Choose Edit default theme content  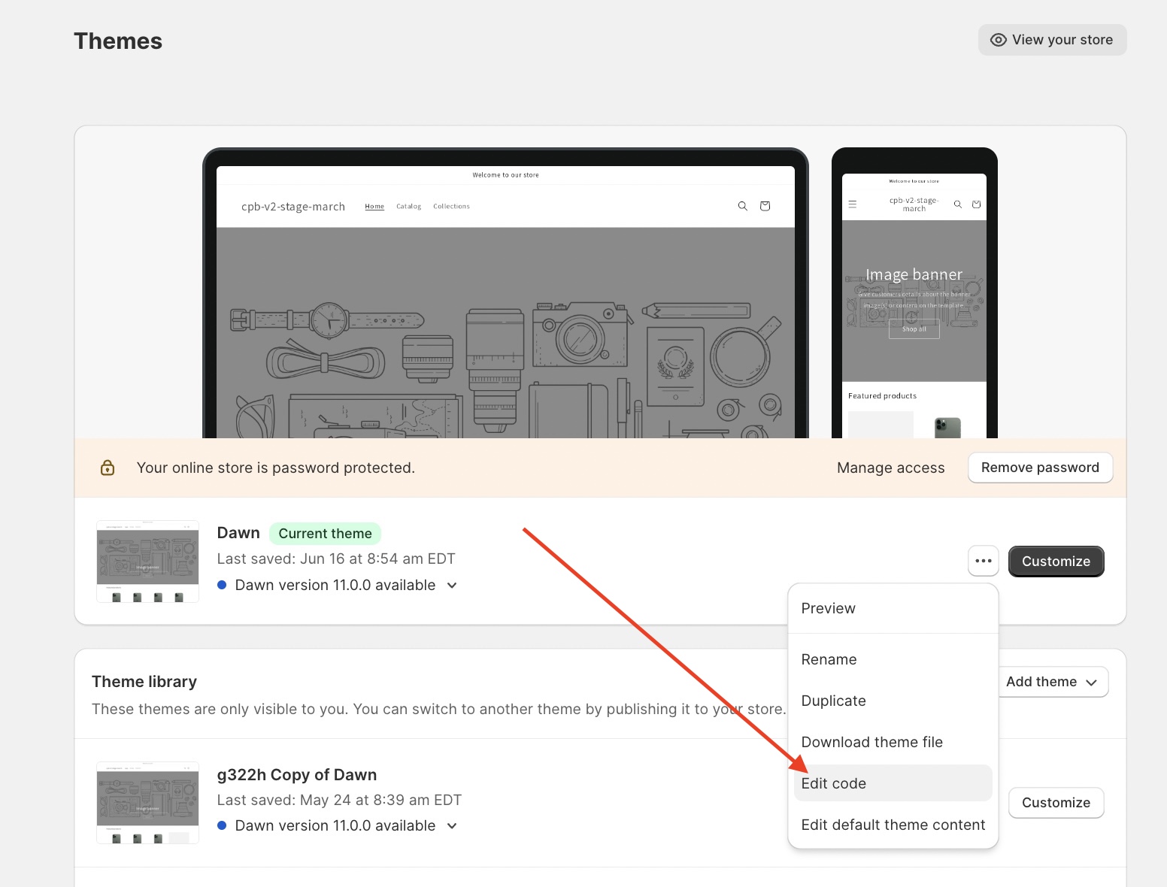(x=893, y=825)
